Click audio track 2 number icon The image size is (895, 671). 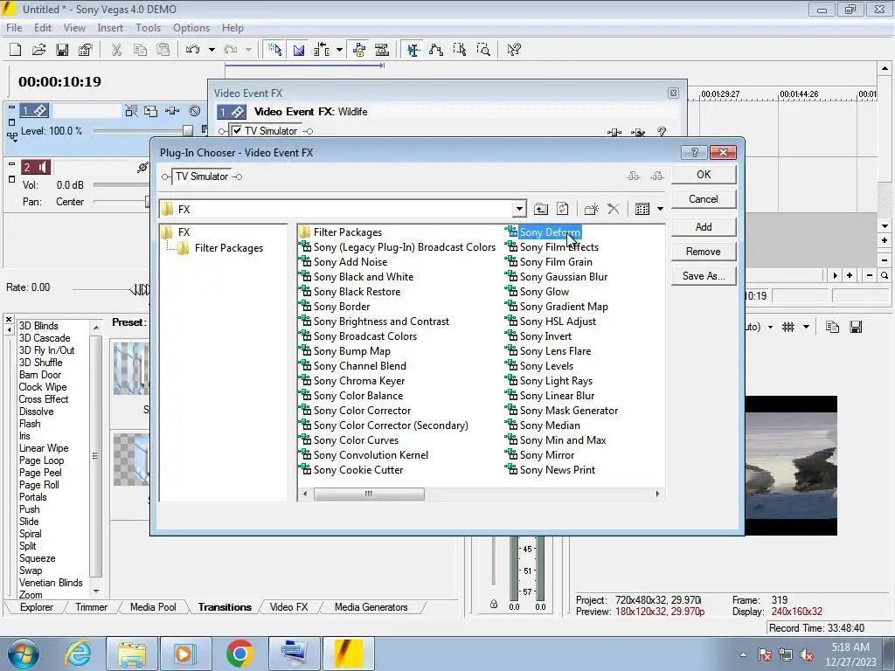point(35,167)
